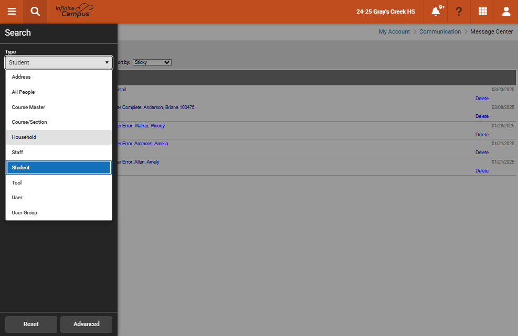518x336 pixels.
Task: Select Course/Section search type
Action: 59,122
